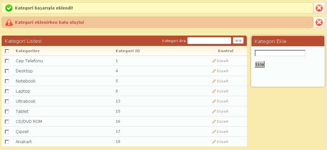This screenshot has height=150, width=327.
Task: Click the edit pencil icon for Ultrabook
Action: click(214, 101)
